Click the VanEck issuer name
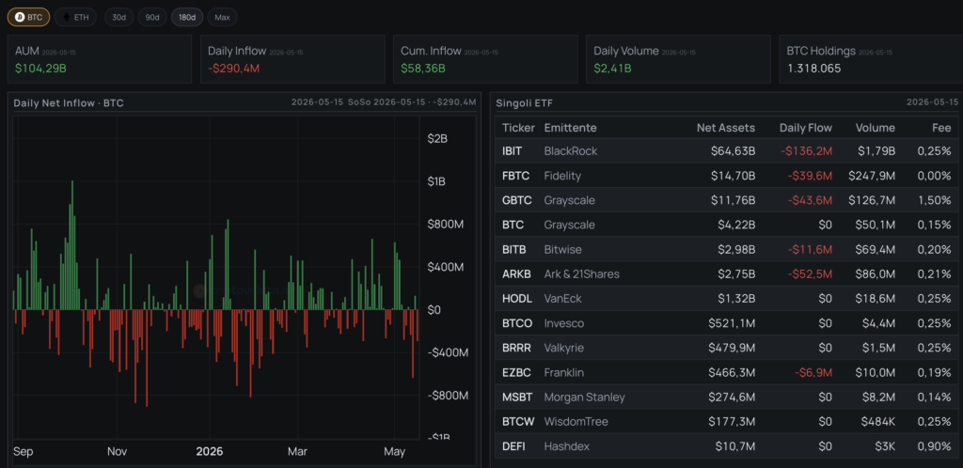This screenshot has width=963, height=468. (562, 299)
